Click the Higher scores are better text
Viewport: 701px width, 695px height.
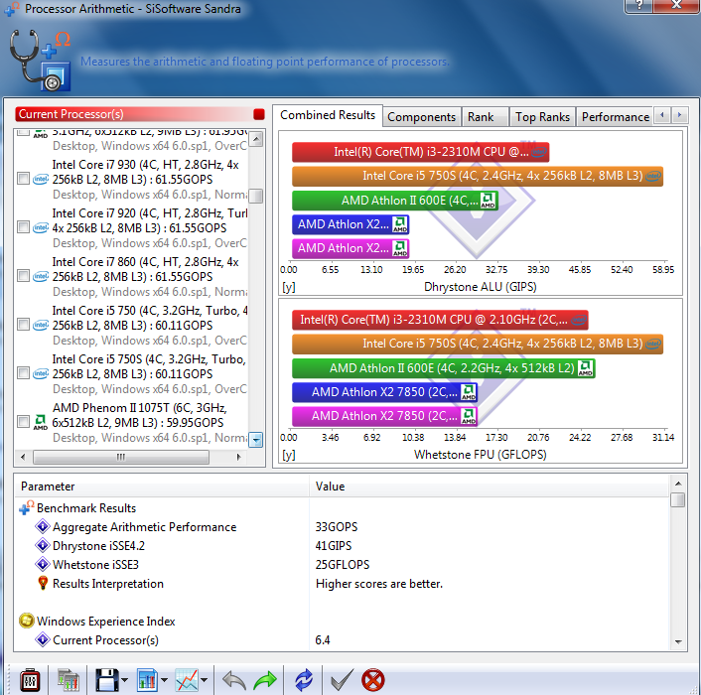(379, 584)
